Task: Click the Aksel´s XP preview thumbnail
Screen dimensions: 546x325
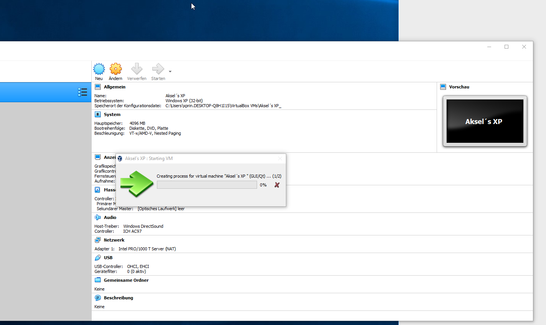Action: [485, 121]
